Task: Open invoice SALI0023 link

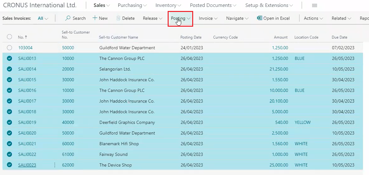Action: tap(27, 165)
